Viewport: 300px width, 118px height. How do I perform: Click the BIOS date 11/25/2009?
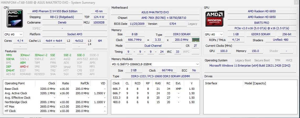[137, 24]
